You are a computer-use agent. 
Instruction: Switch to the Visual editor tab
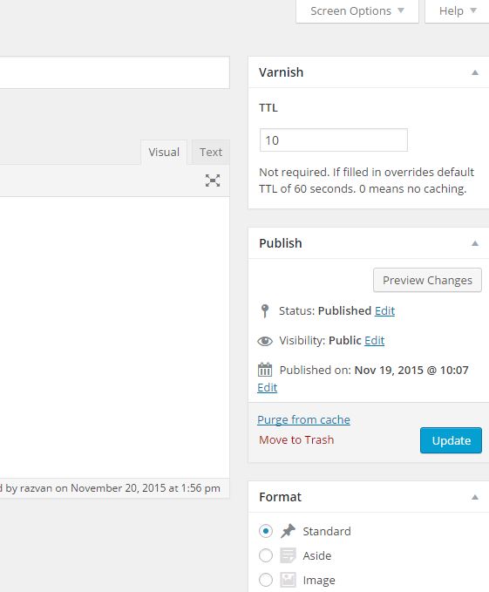[164, 153]
